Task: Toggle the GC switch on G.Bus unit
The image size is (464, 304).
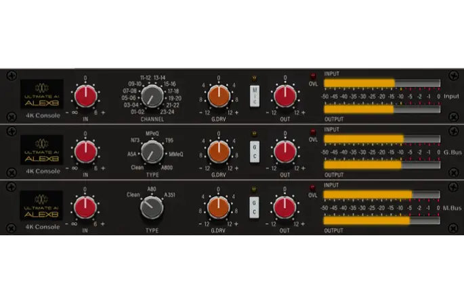Action: pyautogui.click(x=254, y=151)
